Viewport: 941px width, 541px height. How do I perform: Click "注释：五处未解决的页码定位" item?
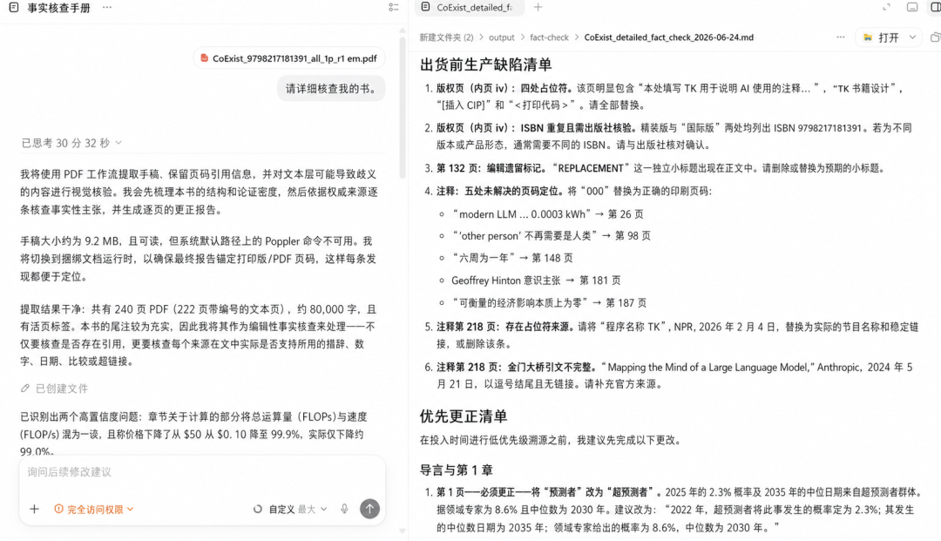[573, 192]
